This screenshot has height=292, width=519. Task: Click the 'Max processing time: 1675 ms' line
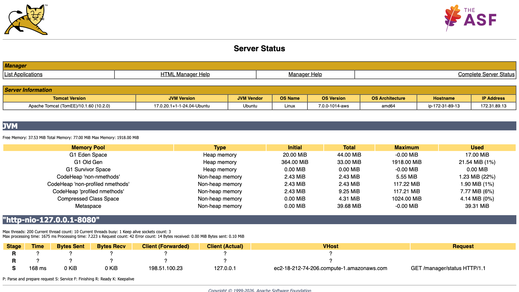coord(123,236)
